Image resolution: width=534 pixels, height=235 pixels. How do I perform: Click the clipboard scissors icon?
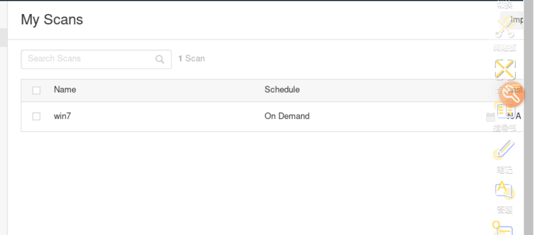[505, 29]
